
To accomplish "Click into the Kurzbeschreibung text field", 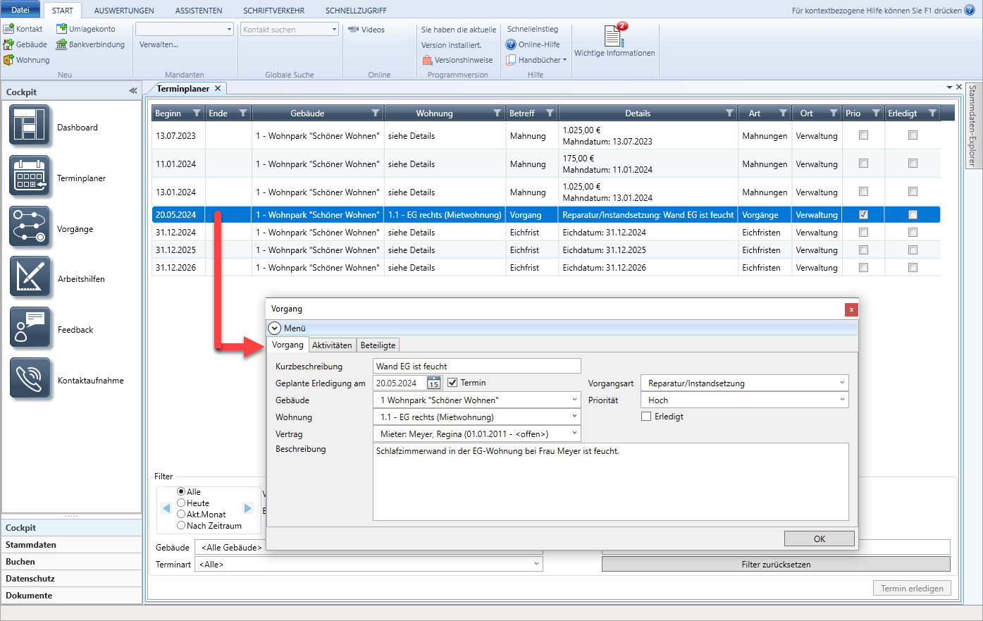I will (476, 366).
